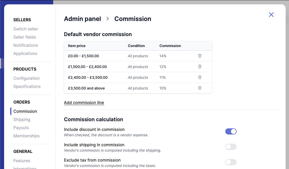Open the Applications section
The width and height of the screenshot is (289, 169).
coord(25,53)
